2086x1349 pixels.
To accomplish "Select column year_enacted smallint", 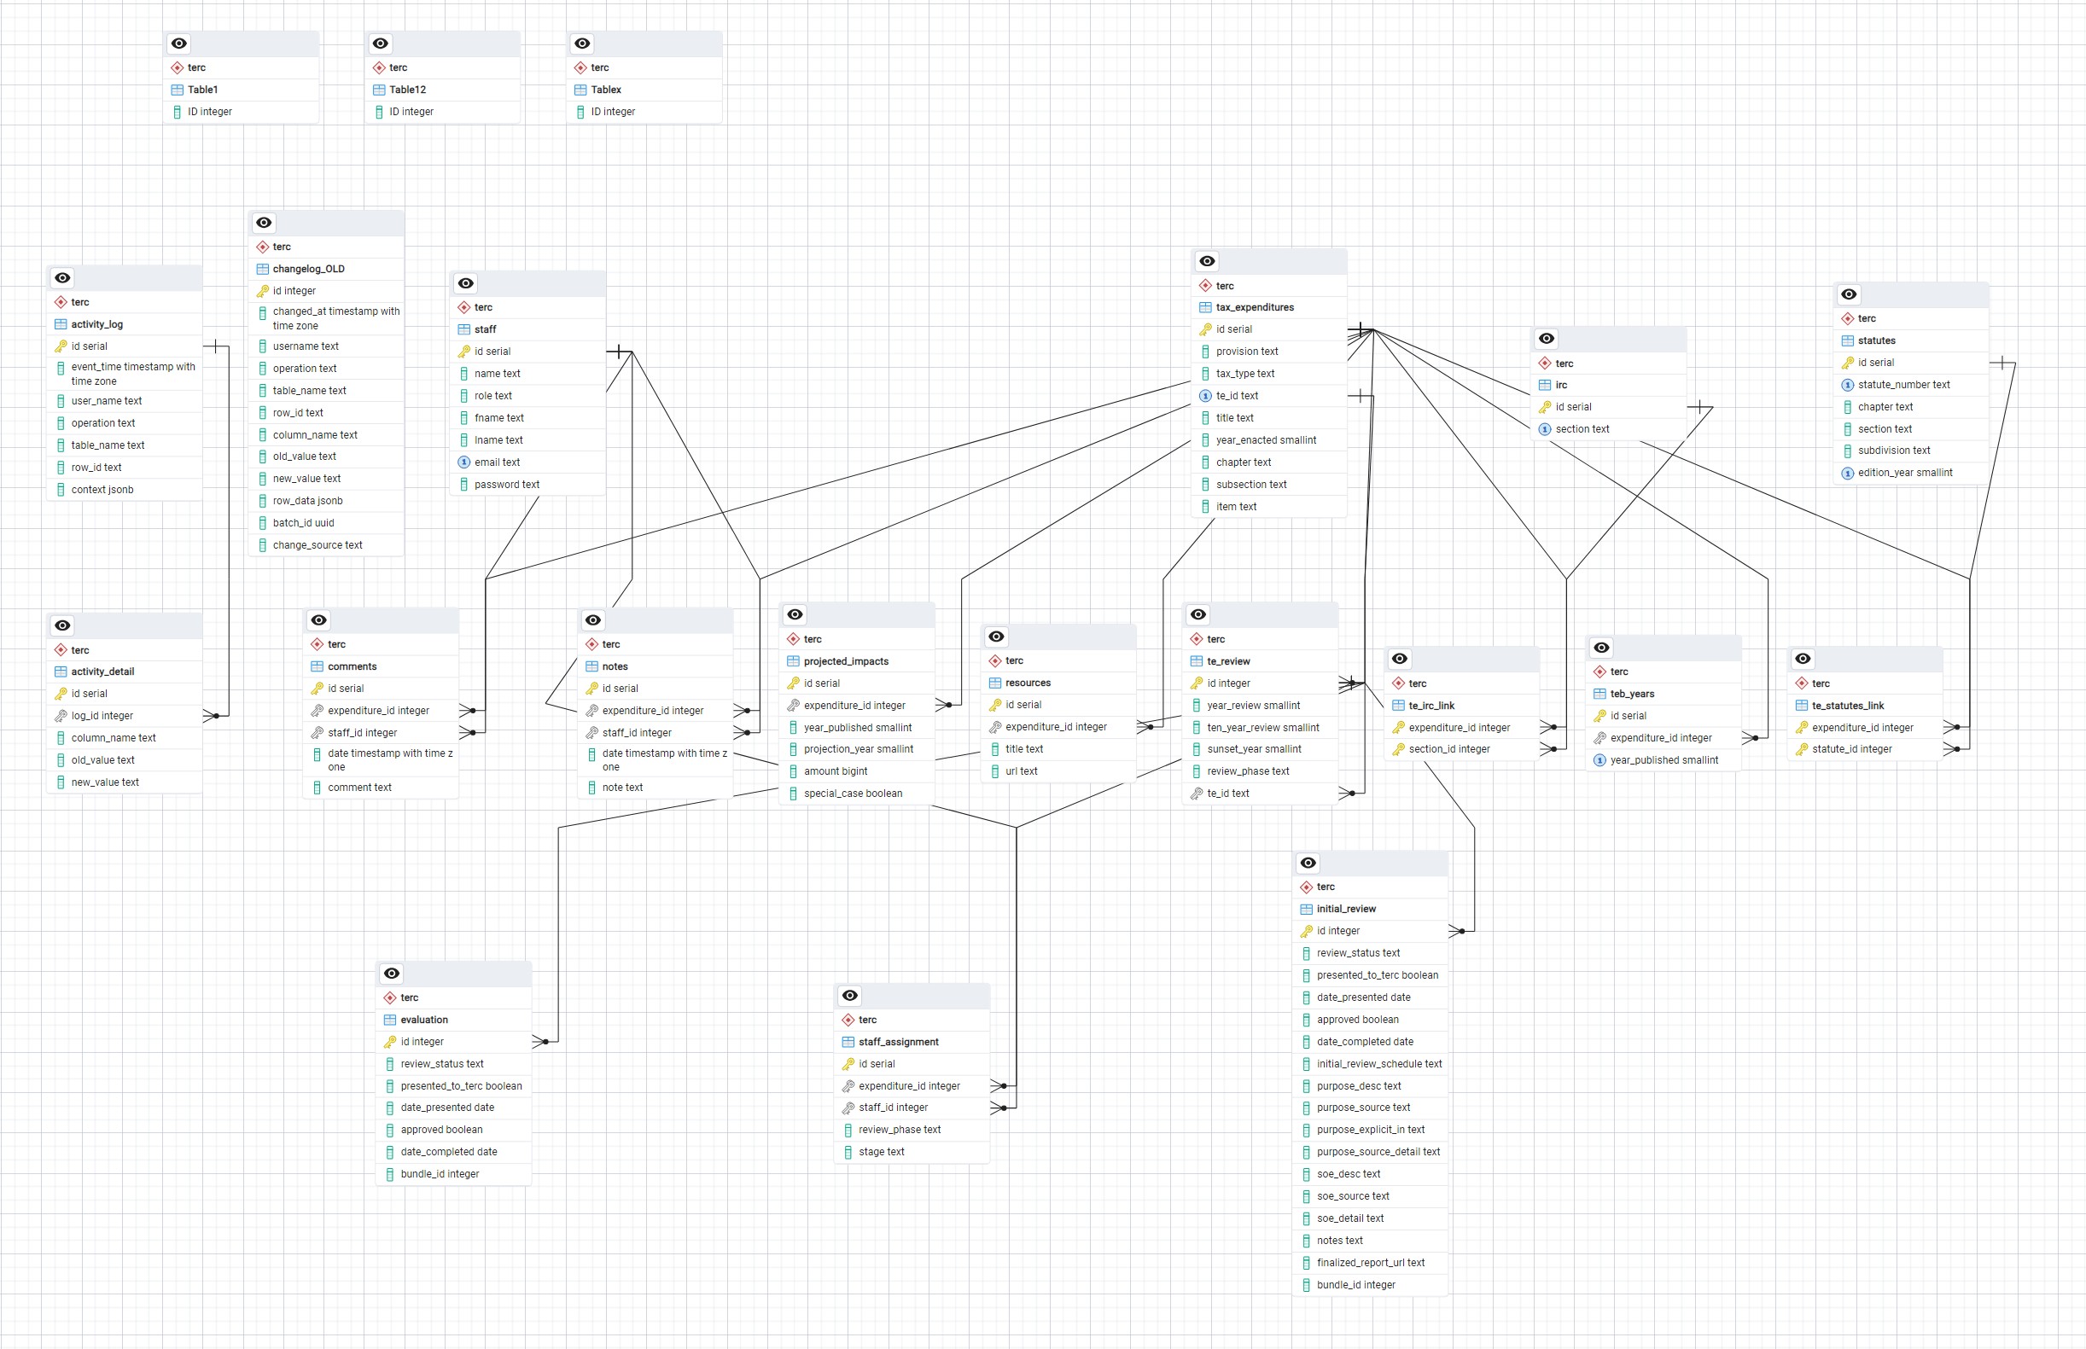I will click(x=1265, y=440).
